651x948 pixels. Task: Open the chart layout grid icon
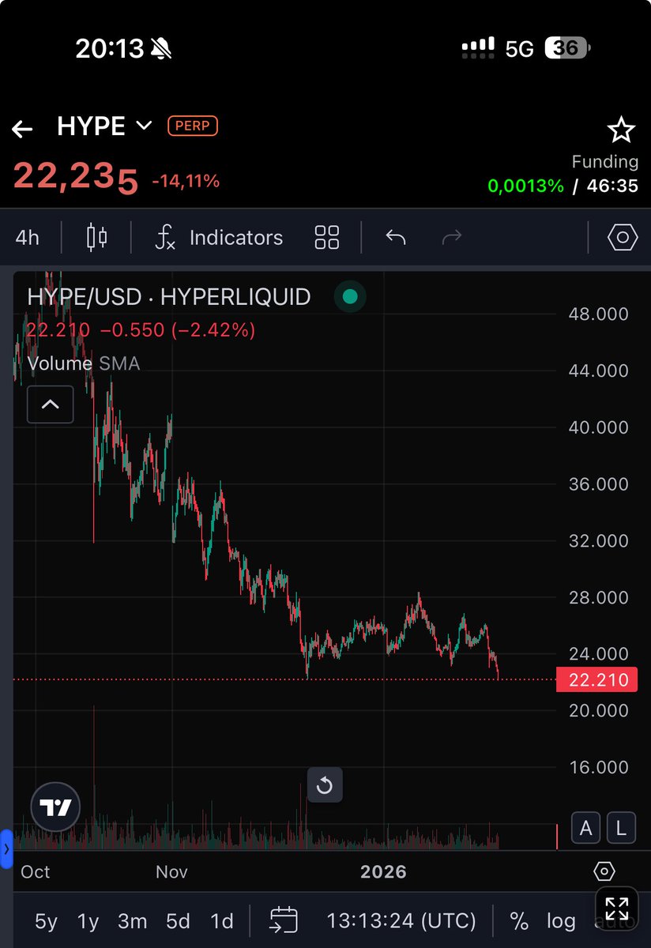326,237
